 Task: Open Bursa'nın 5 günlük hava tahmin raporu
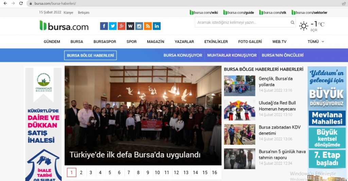coord(282,155)
